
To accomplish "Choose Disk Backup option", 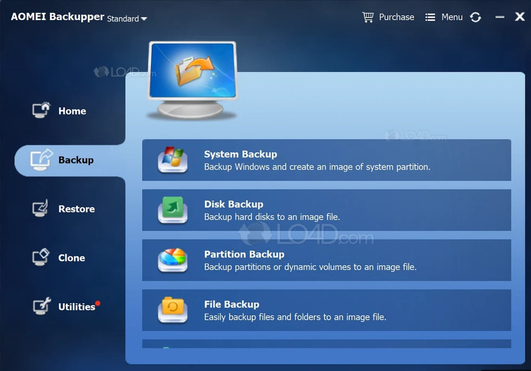I will 327,210.
